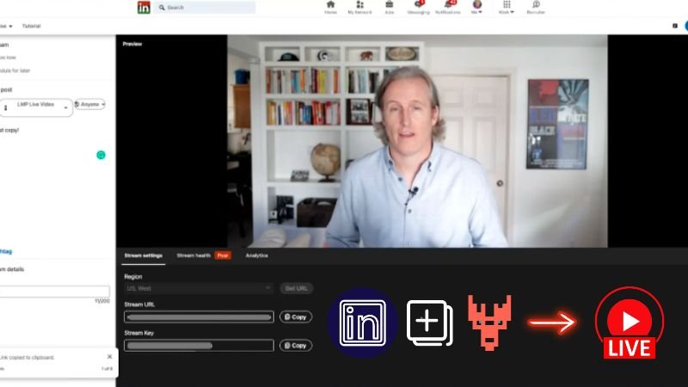This screenshot has height=387, width=688.
Task: Click the small dark icon beside the blue circle
Action: coord(675,26)
